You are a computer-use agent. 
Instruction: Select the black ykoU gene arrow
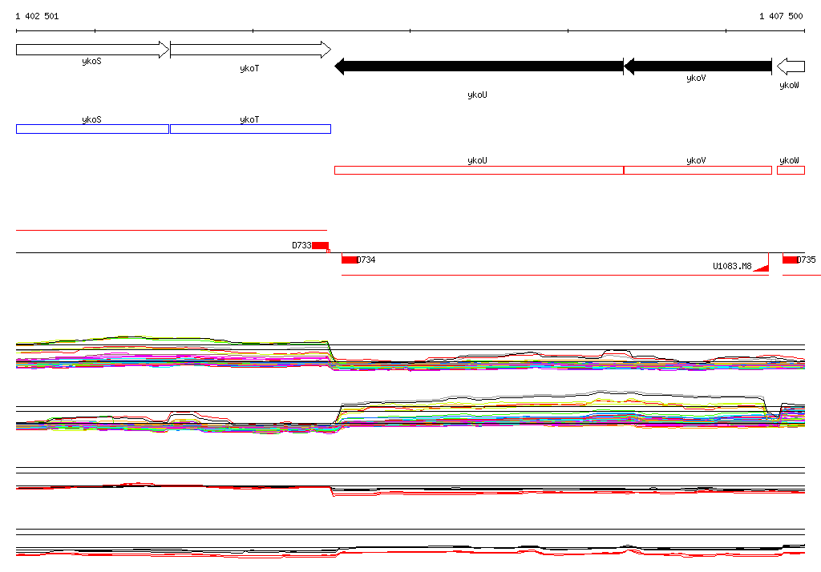[x=479, y=66]
